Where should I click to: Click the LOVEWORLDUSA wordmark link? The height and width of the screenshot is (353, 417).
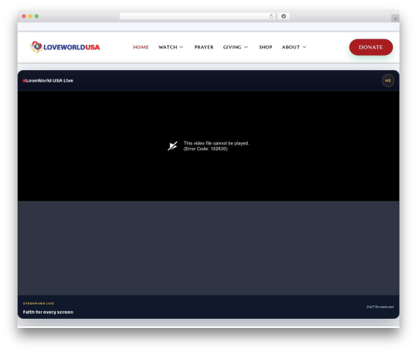(x=72, y=48)
